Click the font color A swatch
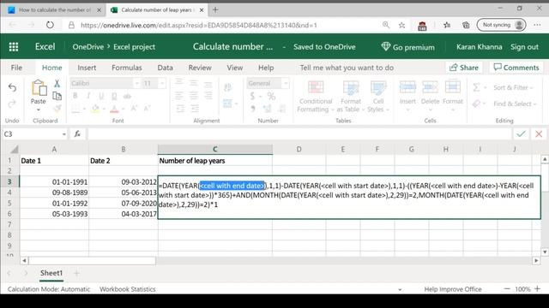The image size is (549, 308). (114, 109)
